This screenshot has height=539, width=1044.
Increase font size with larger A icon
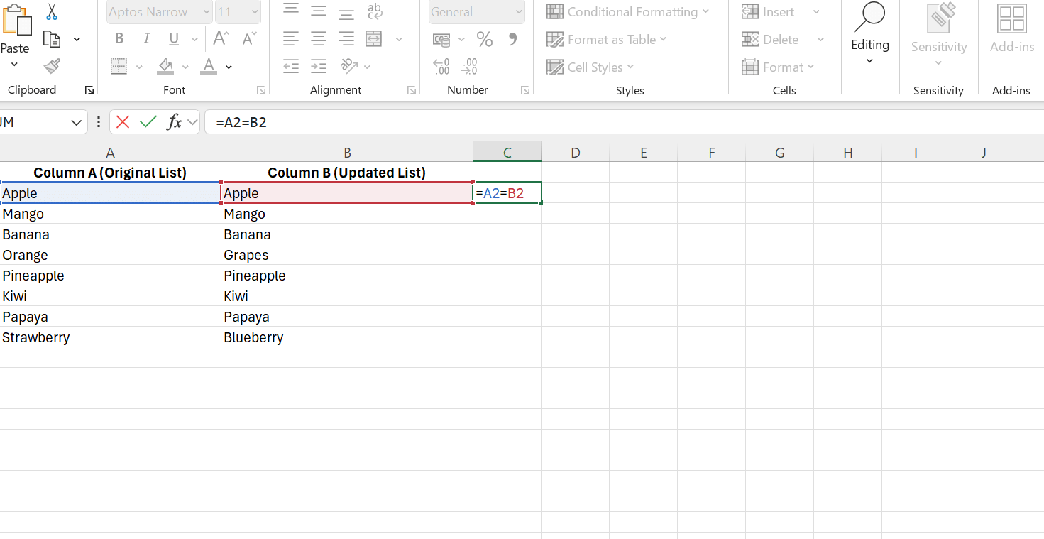pyautogui.click(x=221, y=39)
